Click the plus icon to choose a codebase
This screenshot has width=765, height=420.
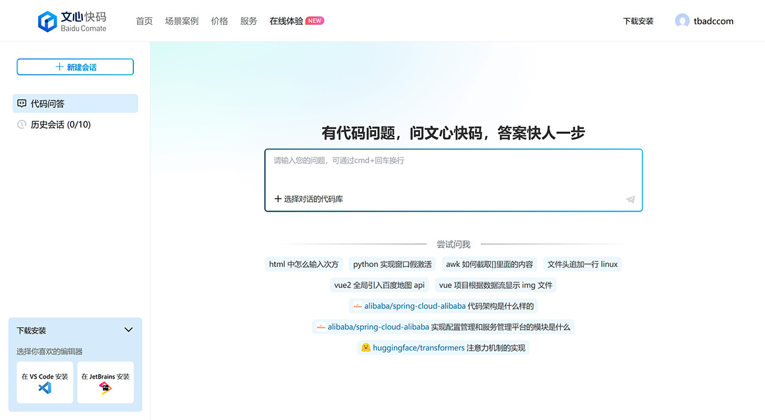point(276,198)
